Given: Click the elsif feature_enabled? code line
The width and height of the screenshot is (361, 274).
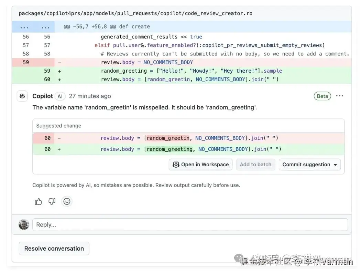Looking at the screenshot, I should pos(209,45).
